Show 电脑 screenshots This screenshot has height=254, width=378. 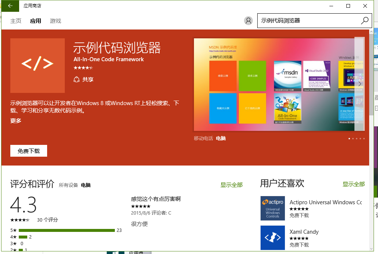point(221,138)
